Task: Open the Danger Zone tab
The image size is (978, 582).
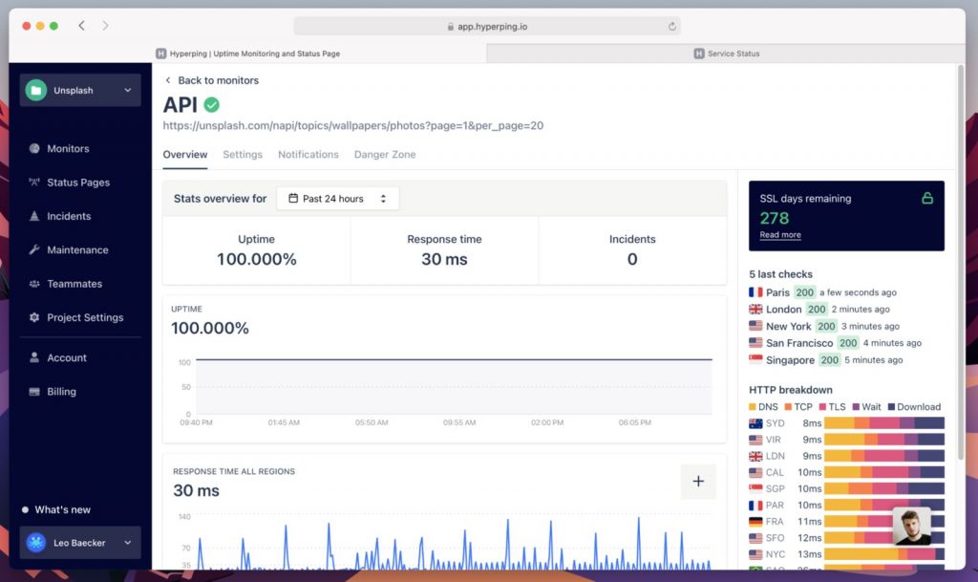Action: click(384, 154)
